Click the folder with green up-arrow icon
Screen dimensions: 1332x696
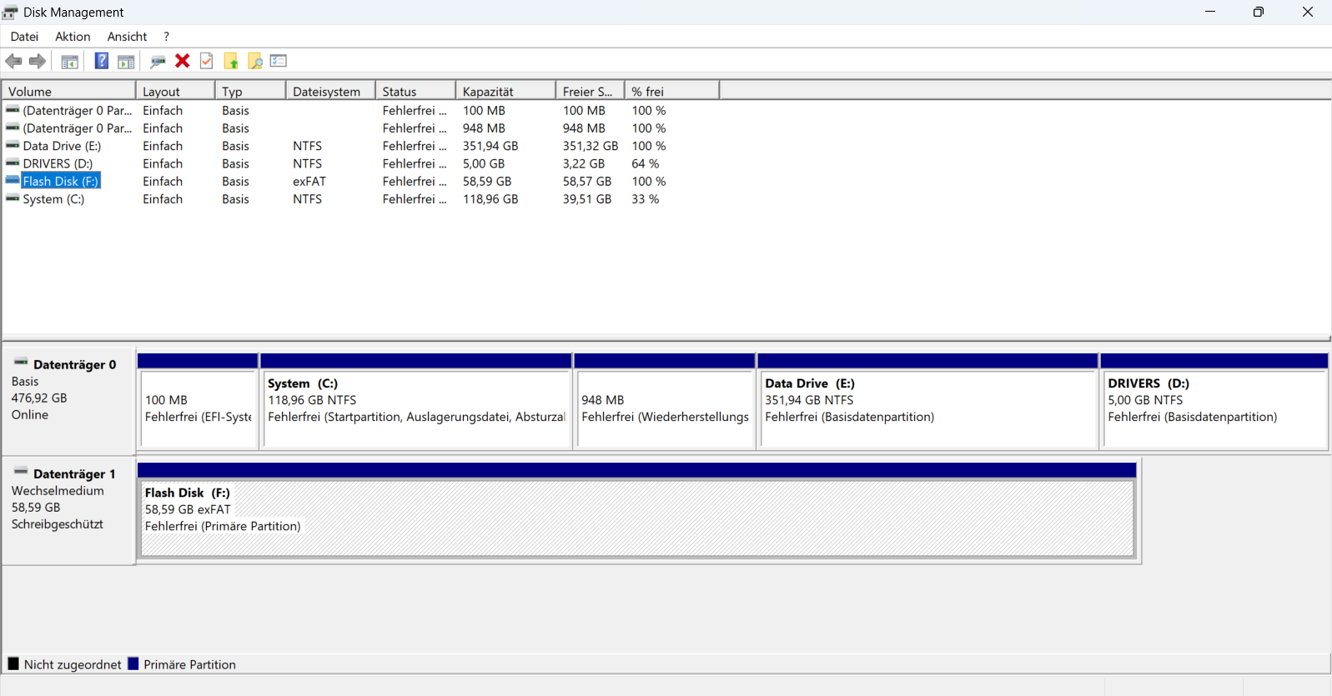(231, 61)
